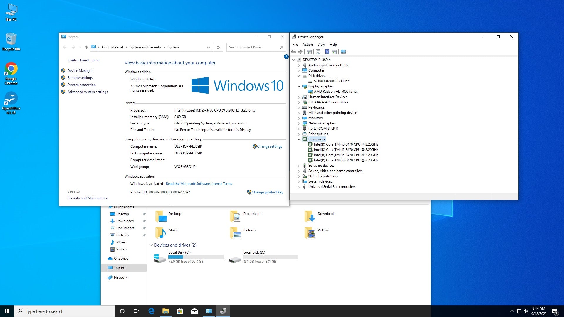This screenshot has width=564, height=317.
Task: Click the blue help question mark in System window
Action: click(286, 57)
